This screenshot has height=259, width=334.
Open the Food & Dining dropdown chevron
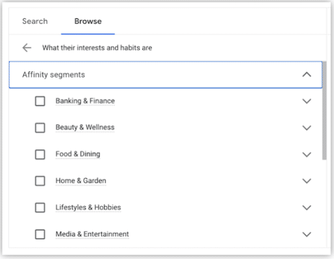pyautogui.click(x=307, y=154)
